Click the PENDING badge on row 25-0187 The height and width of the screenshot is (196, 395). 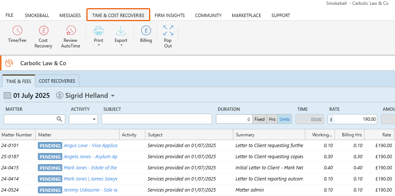[x=50, y=157]
